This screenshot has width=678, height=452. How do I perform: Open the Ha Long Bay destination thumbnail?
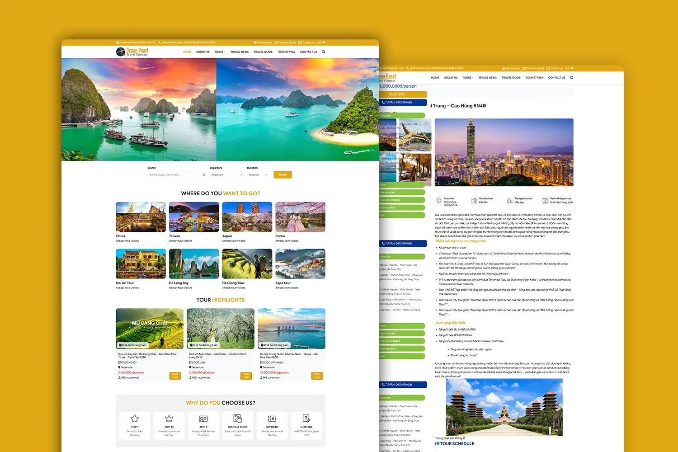pos(194,264)
